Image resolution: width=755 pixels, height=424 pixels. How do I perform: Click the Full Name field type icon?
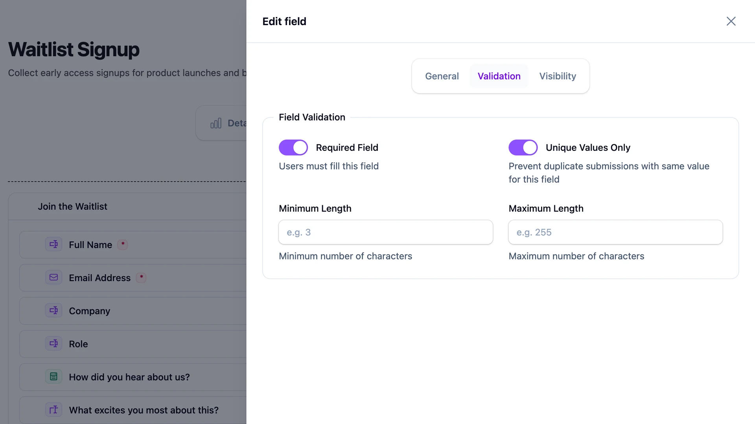pos(53,244)
